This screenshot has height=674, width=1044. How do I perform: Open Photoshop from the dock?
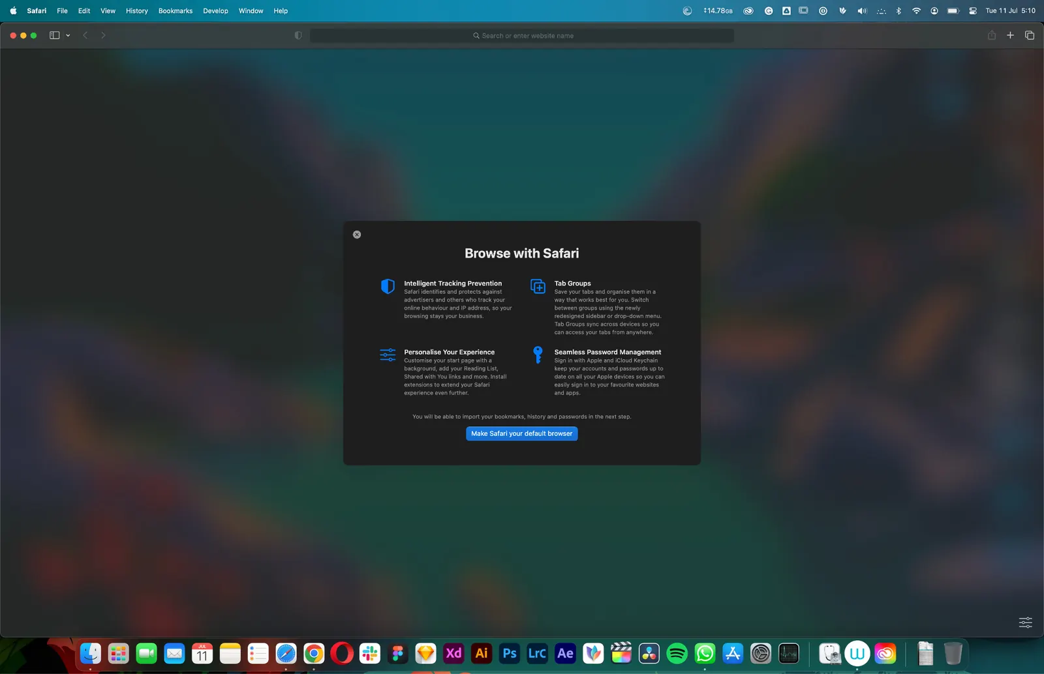coord(510,653)
